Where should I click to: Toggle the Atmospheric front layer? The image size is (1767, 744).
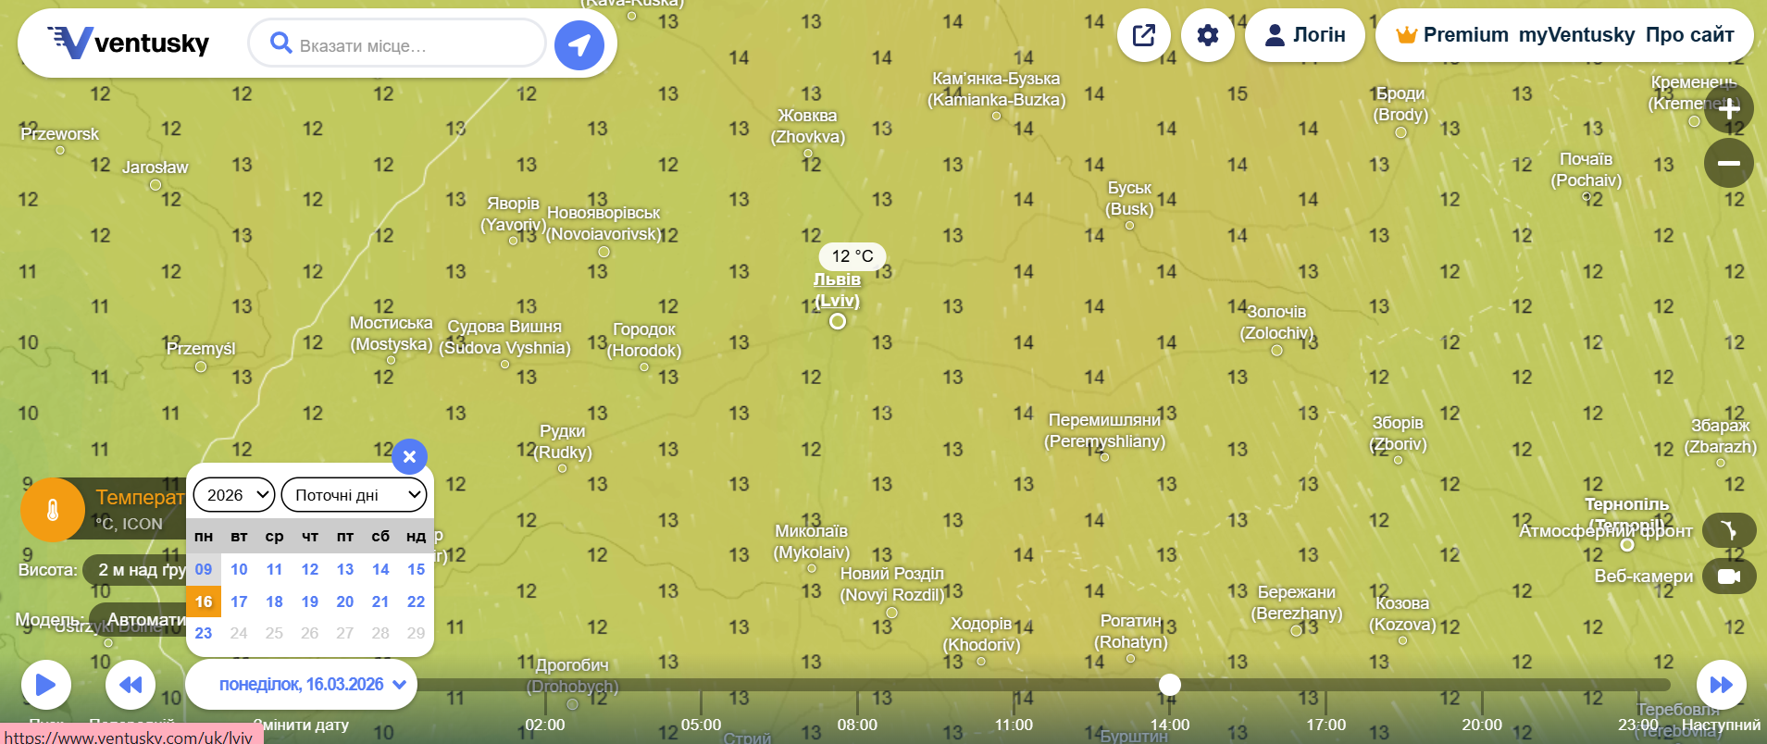(x=1728, y=530)
